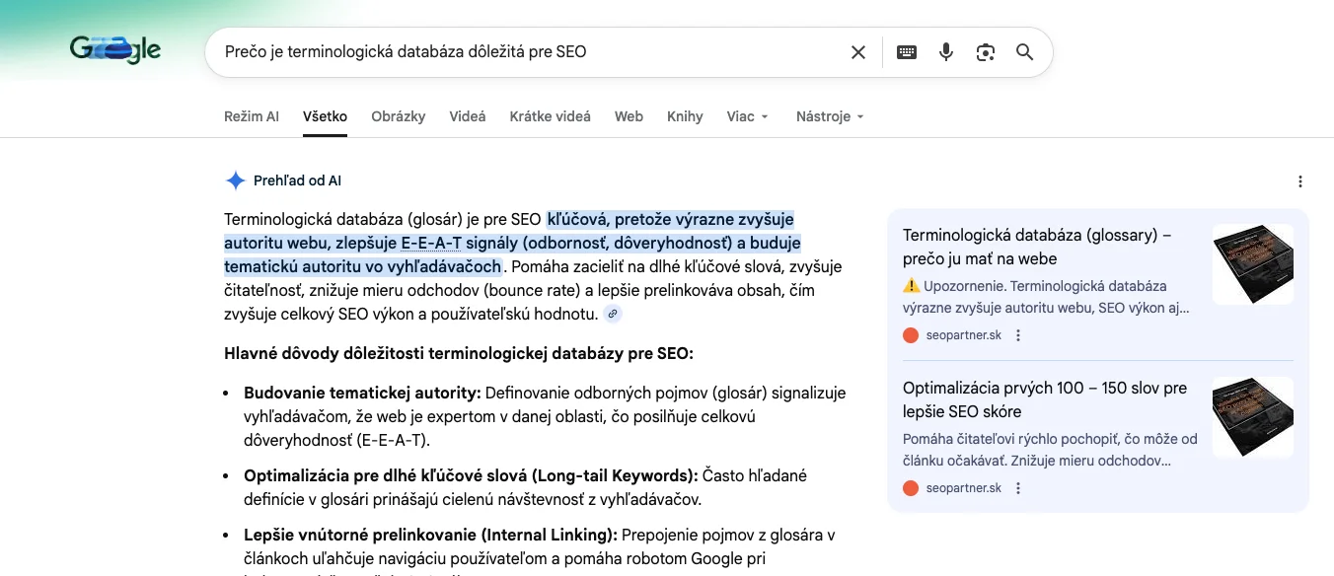The image size is (1334, 576).
Task: Open three-dot menu for first seopartner.sk source
Action: coord(1018,335)
